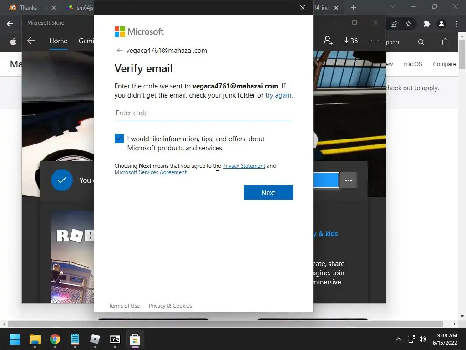Screen dimensions: 466x350
Task: Click the macOS link on the webpage
Action: click(413, 64)
